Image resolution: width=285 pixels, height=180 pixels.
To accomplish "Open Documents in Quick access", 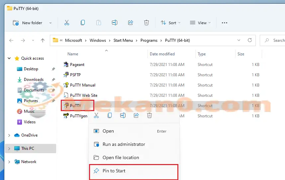I will coord(34,90).
